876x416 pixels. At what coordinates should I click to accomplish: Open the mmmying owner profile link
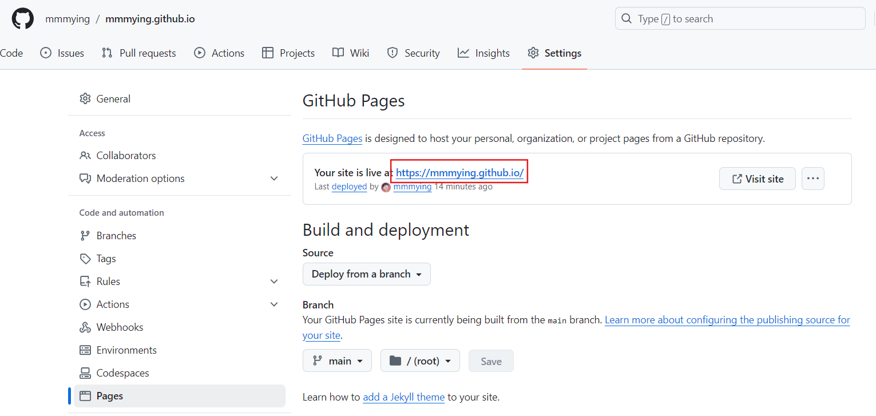click(x=68, y=19)
